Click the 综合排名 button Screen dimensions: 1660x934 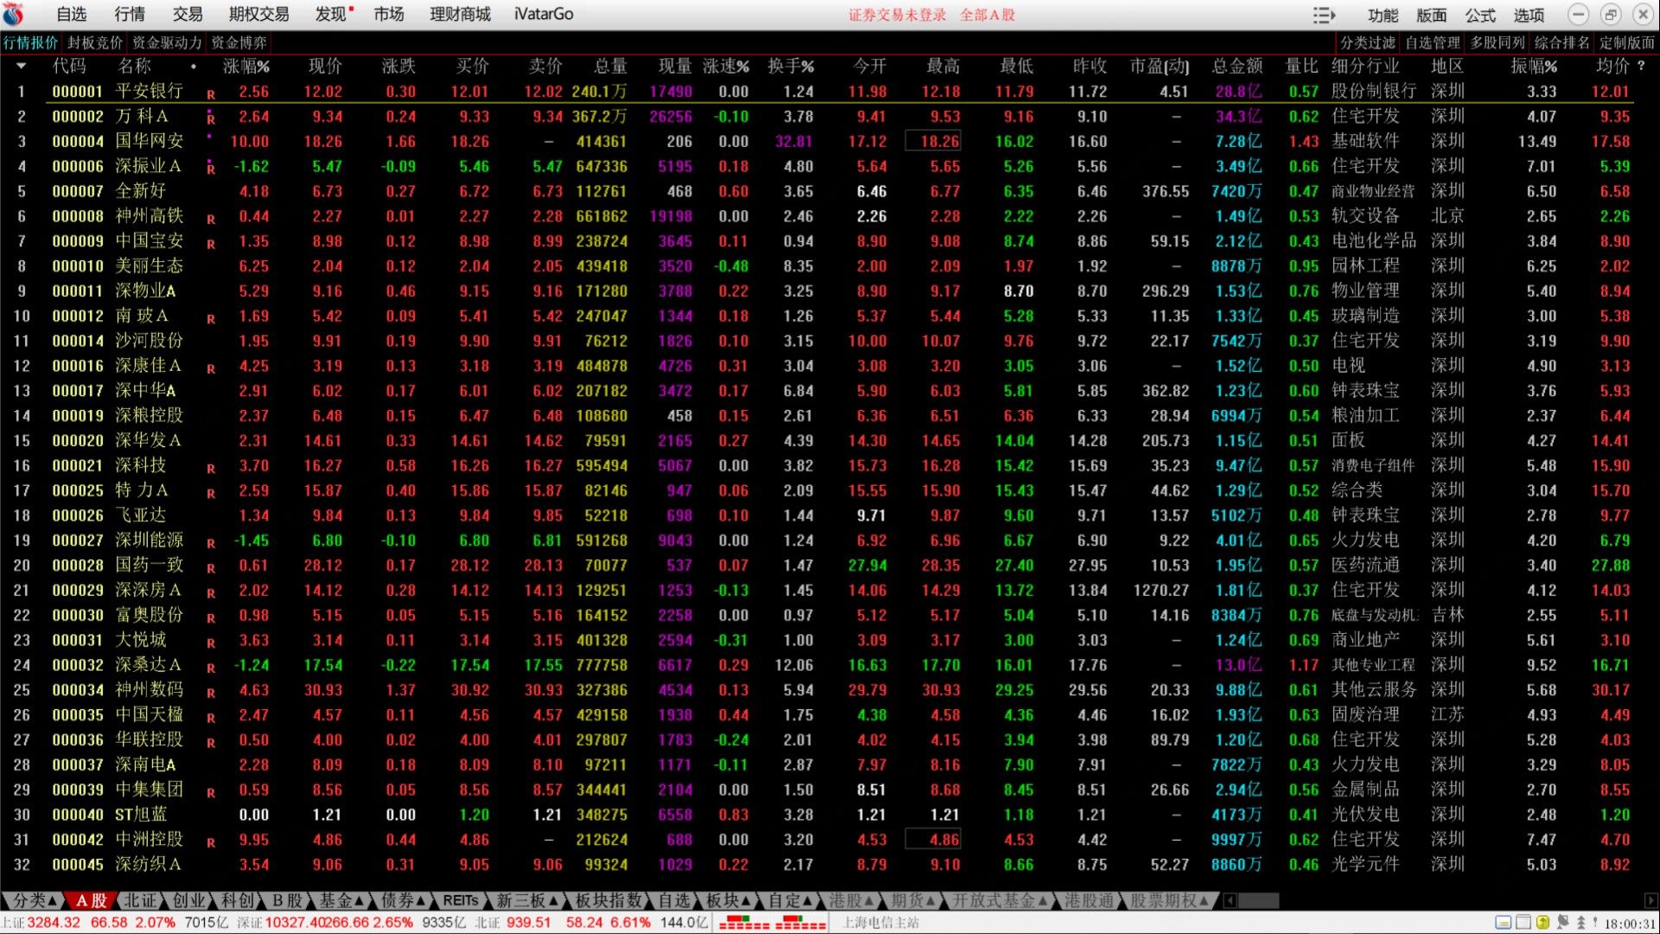[1562, 42]
